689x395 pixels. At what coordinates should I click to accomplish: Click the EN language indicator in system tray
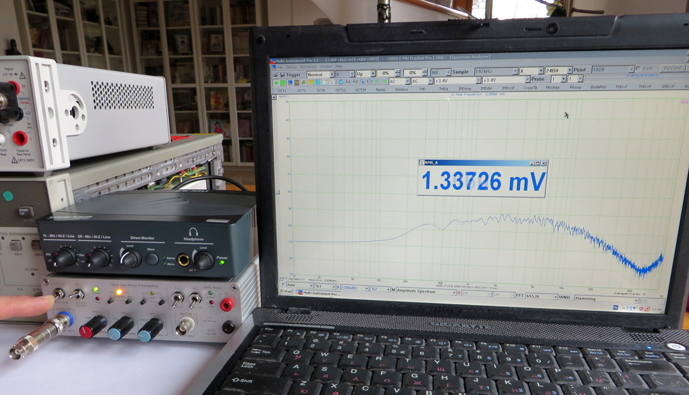tap(616, 307)
